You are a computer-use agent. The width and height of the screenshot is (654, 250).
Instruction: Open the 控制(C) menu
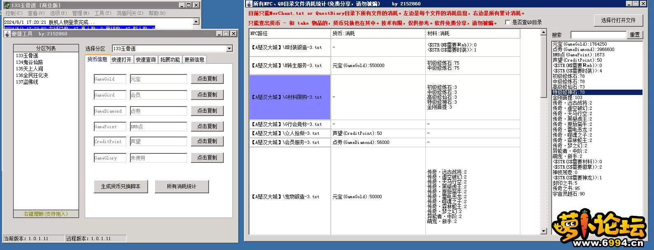click(x=14, y=13)
